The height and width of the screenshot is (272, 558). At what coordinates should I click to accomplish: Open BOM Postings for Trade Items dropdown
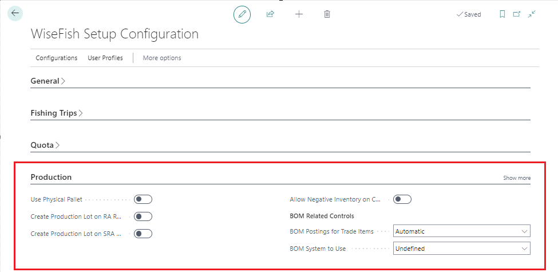[x=461, y=231]
